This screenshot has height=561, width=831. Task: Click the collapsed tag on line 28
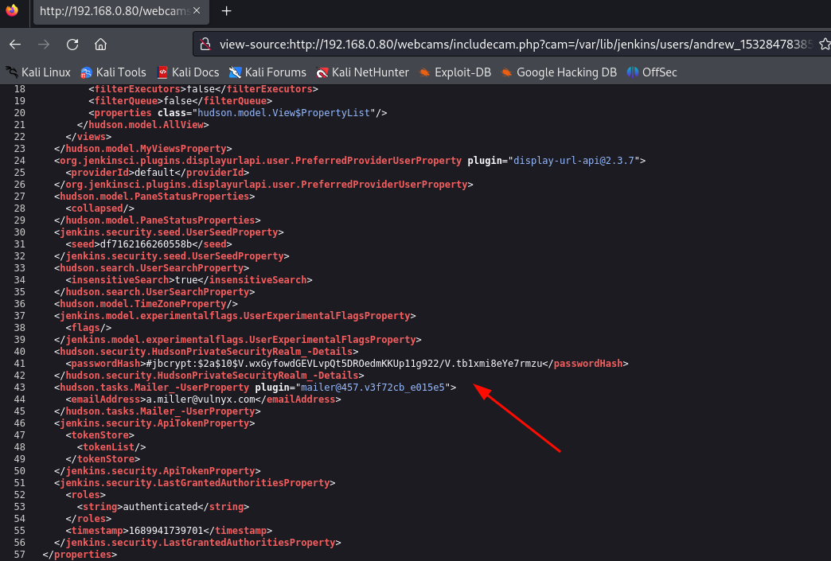click(99, 208)
